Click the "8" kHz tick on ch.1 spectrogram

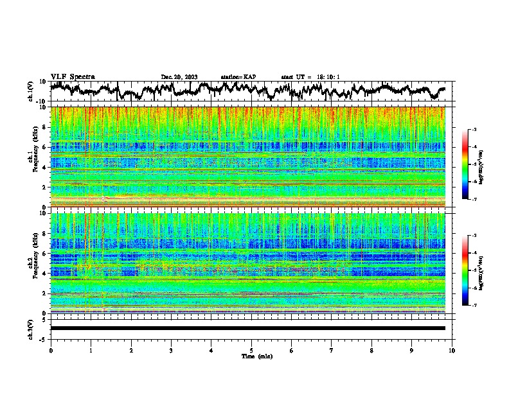pos(44,127)
